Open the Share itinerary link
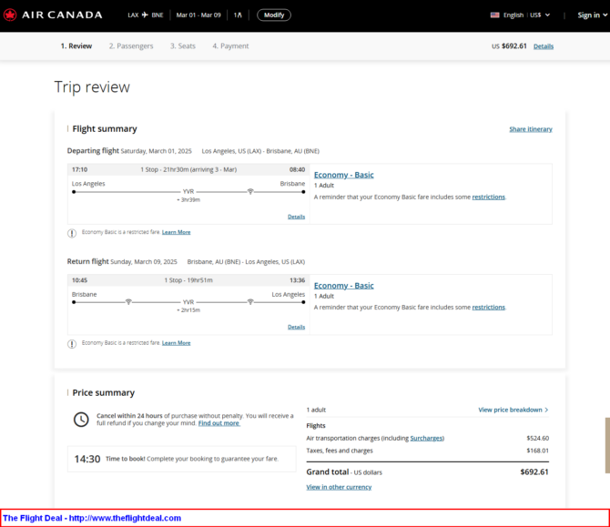610x527 pixels. 530,129
